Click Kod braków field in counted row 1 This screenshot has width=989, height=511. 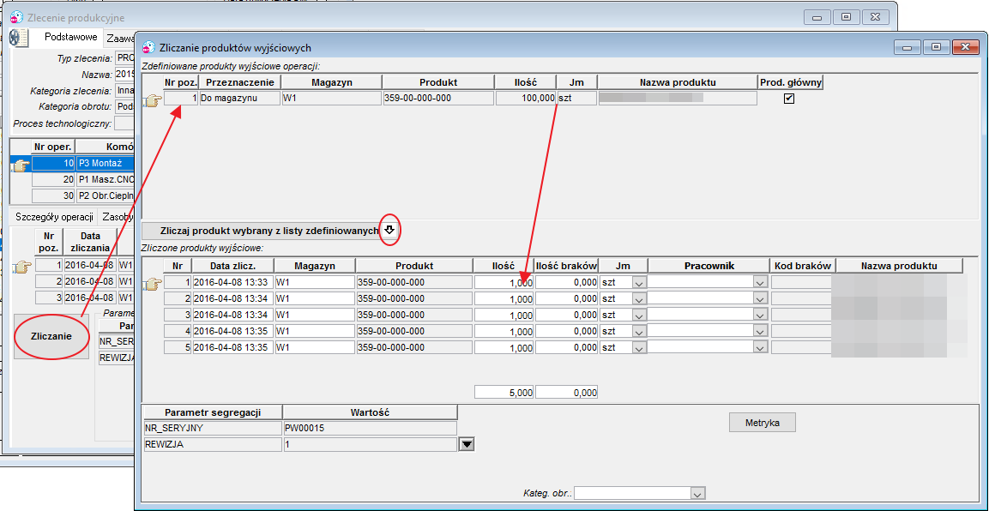pos(802,282)
